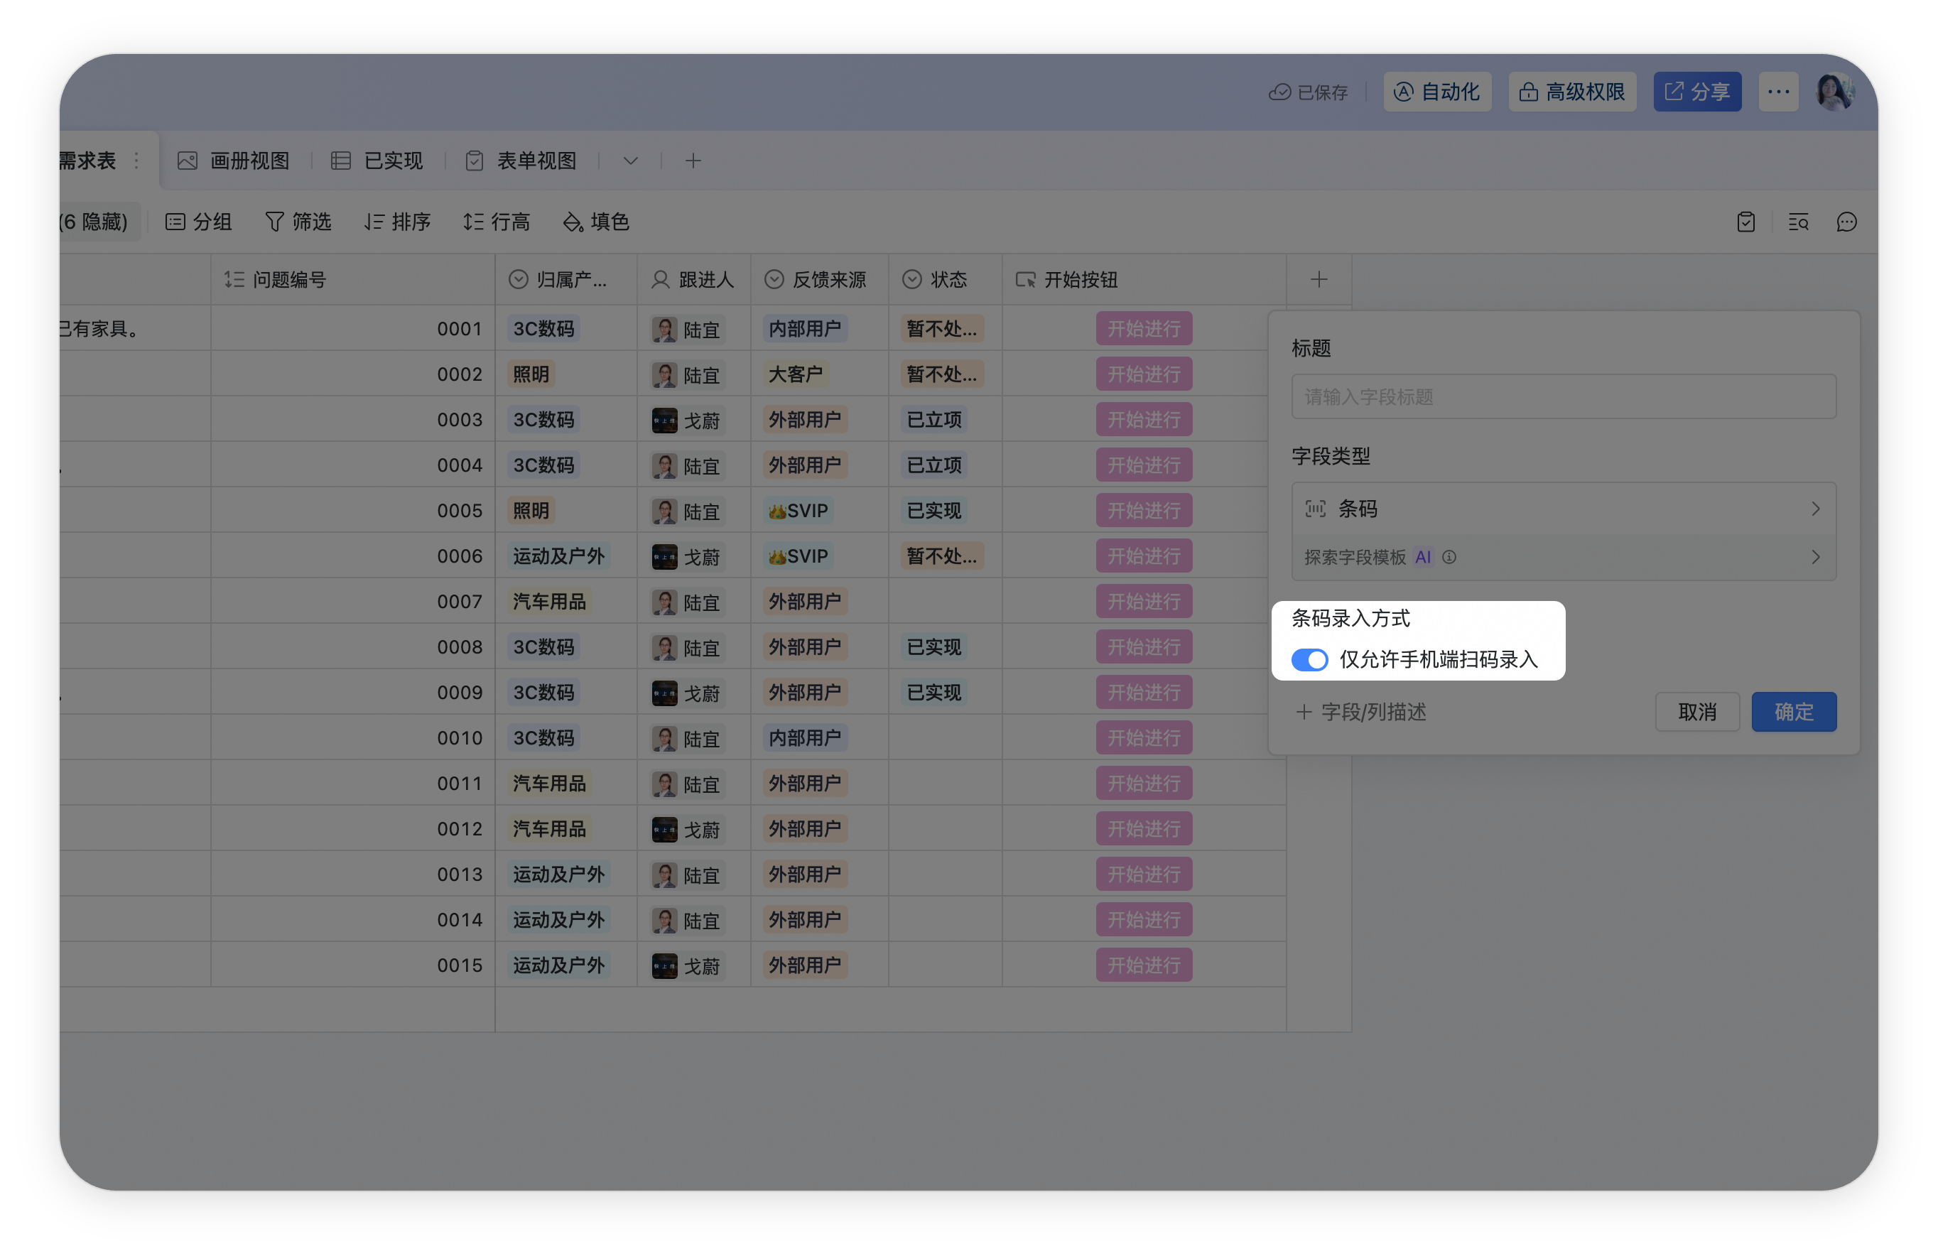Click the field title input box
This screenshot has height=1256, width=1938.
tap(1563, 396)
